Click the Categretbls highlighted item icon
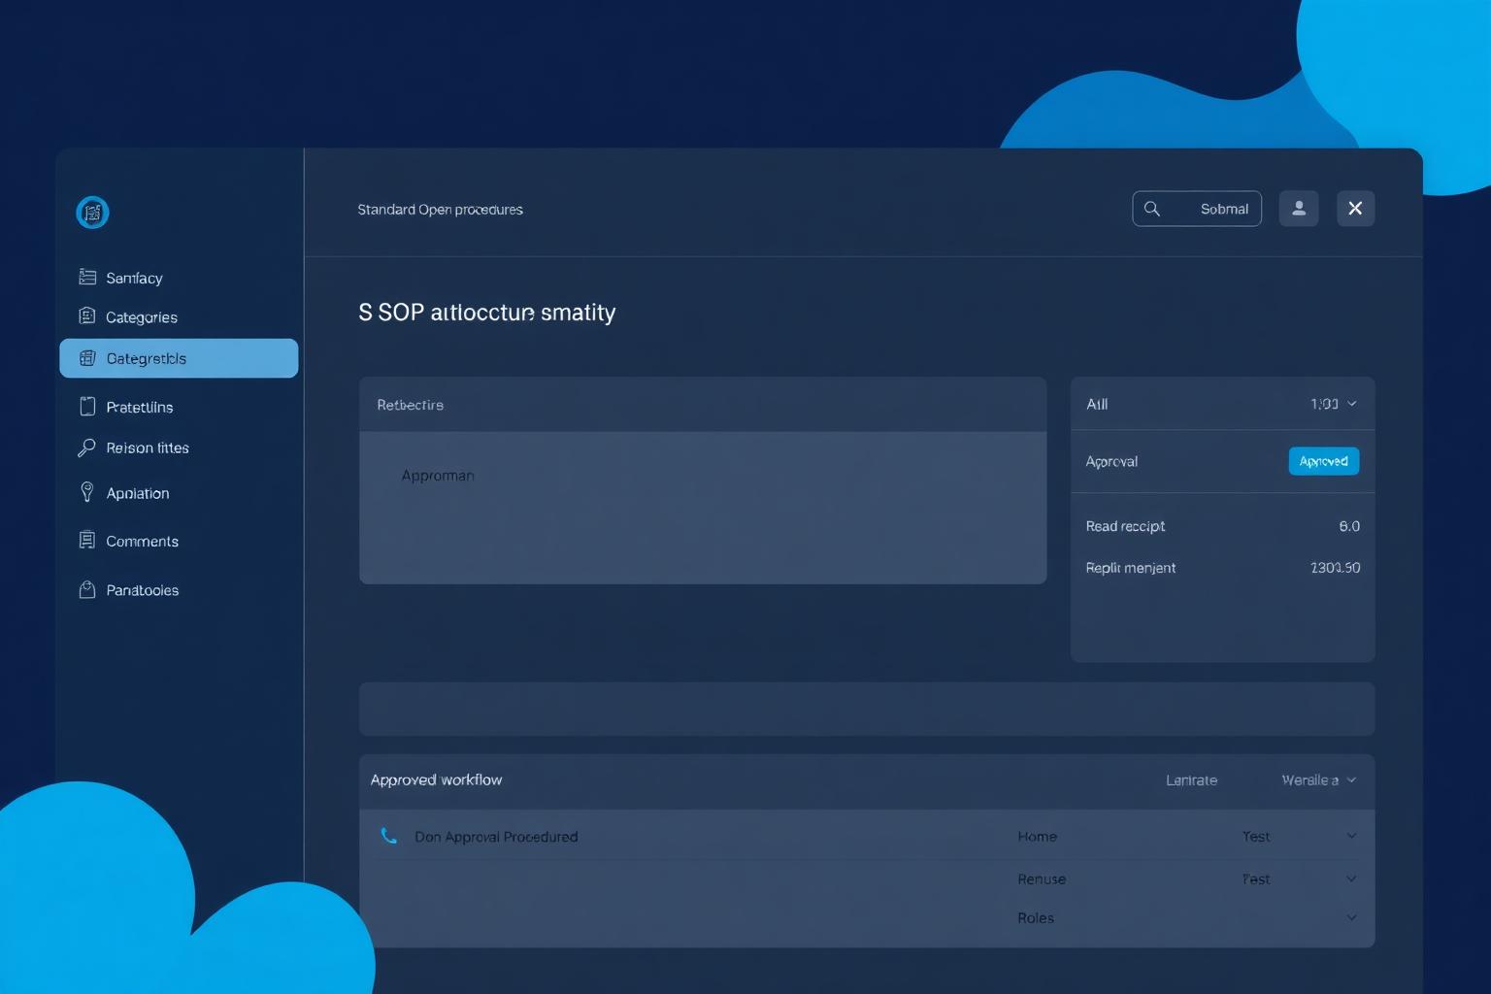This screenshot has width=1491, height=994. pos(87,358)
